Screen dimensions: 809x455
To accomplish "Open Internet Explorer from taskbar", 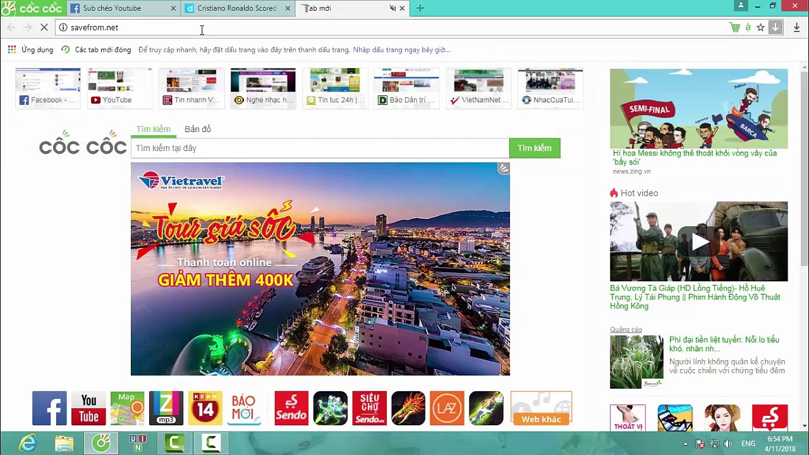I will 27,443.
